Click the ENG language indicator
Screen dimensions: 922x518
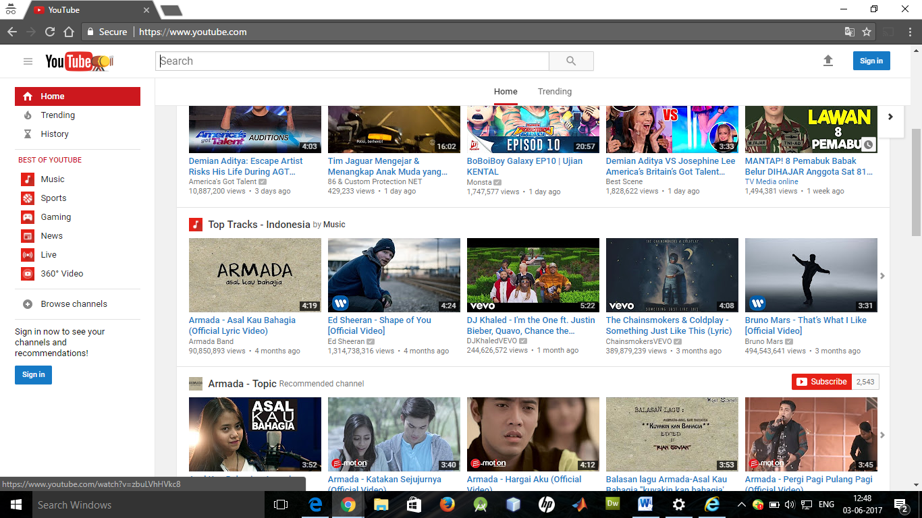(826, 505)
